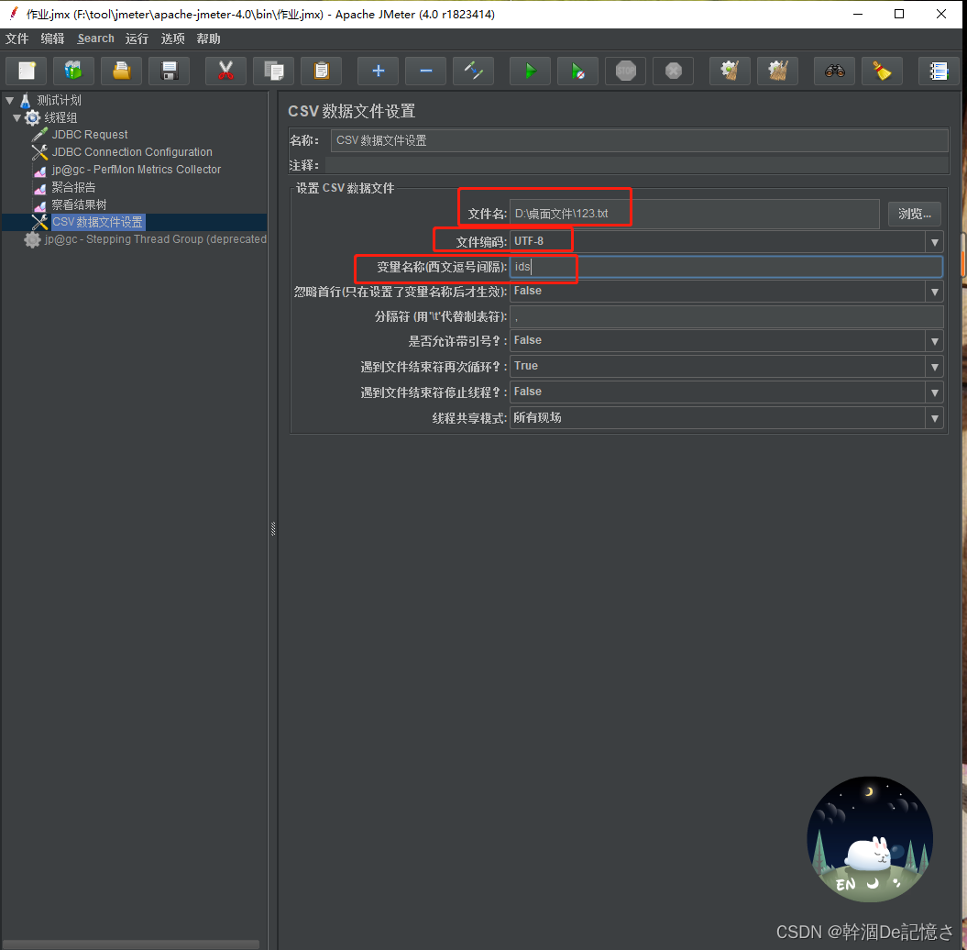Click the flask icon beside 测试计划
Image resolution: width=967 pixels, height=950 pixels.
tap(26, 100)
